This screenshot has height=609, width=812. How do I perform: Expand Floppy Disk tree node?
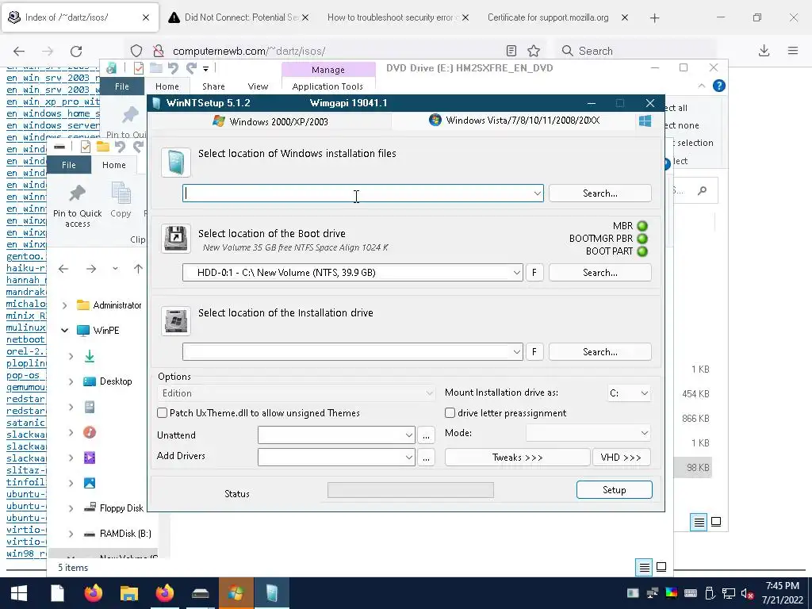tap(71, 508)
